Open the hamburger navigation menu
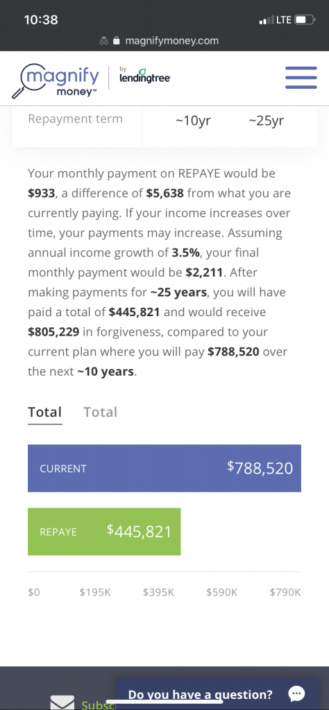Viewport: 329px width, 710px height. coord(301,78)
